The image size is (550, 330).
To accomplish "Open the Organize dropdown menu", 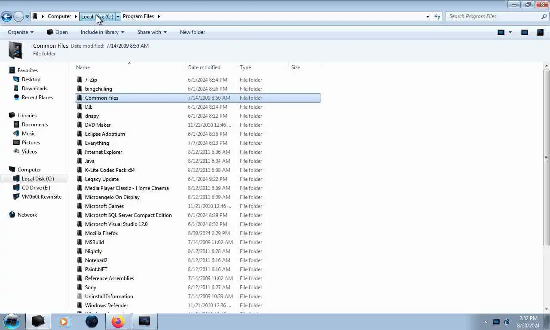I will tap(21, 32).
